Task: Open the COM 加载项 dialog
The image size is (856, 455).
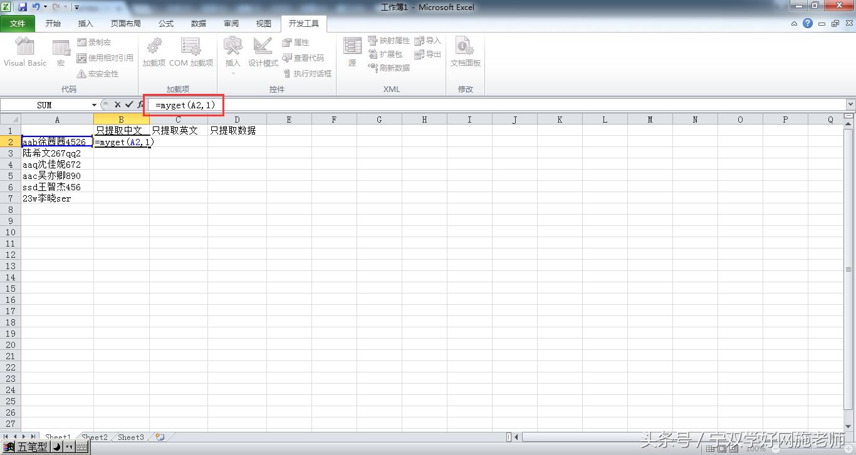Action: point(191,52)
